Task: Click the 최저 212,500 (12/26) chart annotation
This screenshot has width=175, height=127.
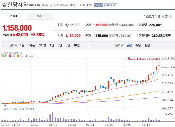Action: click(19, 109)
